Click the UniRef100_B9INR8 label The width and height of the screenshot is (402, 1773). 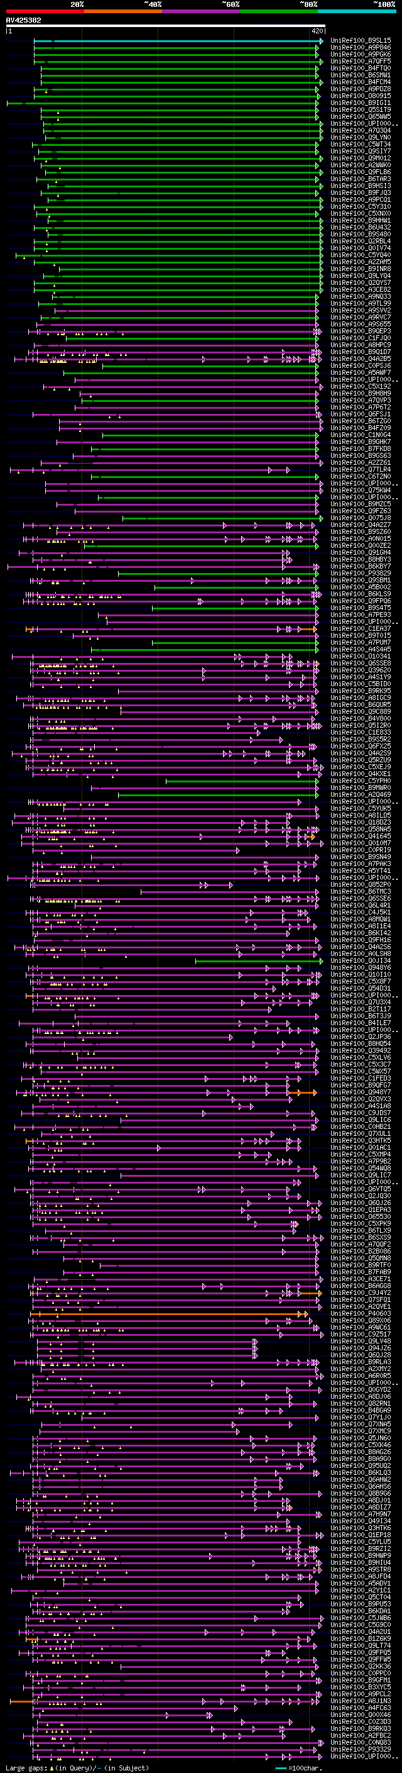pos(361,269)
